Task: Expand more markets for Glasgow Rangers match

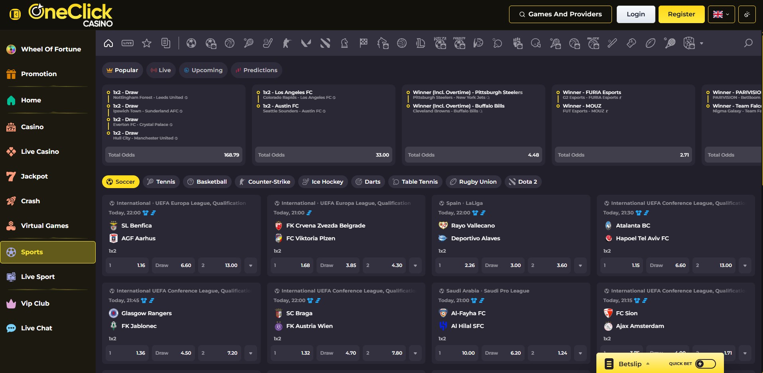Action: 251,353
